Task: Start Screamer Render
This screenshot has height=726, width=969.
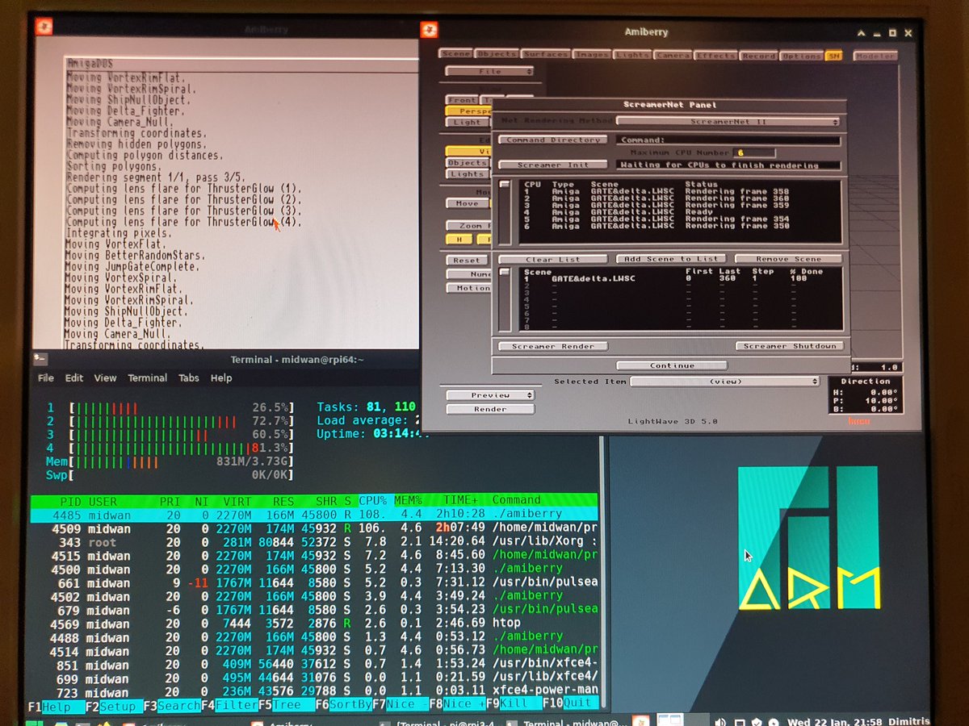Action: tap(552, 346)
